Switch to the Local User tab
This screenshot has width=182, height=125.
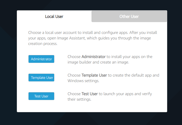[x=54, y=17]
